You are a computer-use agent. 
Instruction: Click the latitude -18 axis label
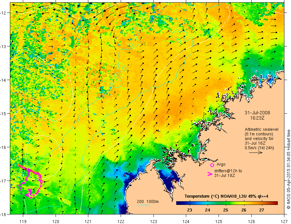click(x=4, y=214)
